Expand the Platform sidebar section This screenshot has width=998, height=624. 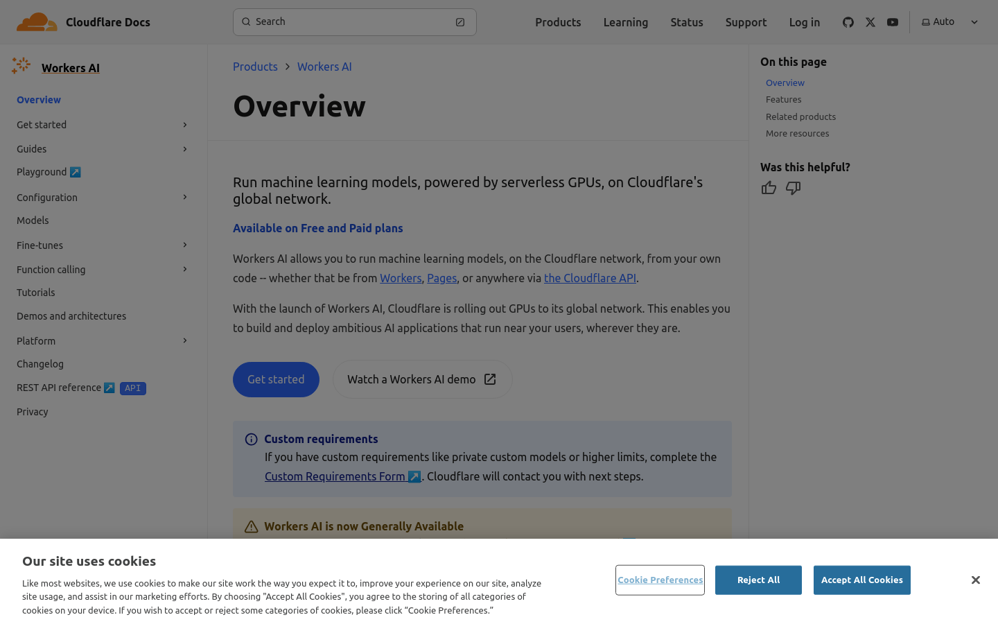(x=185, y=340)
